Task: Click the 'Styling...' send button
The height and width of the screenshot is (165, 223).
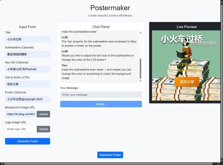Action: [x=101, y=104]
